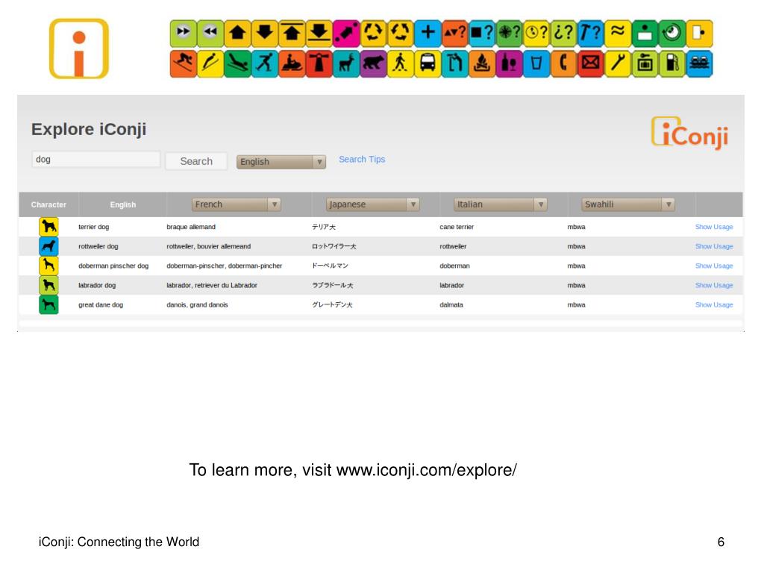Click the 'braque allemand' French cell
764x573 pixels.
191,227
